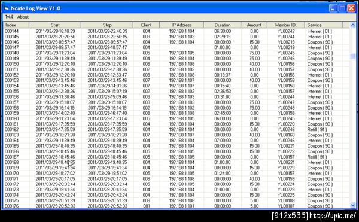359x222 pixels.
Task: Select log row 000146
Action: (177, 42)
